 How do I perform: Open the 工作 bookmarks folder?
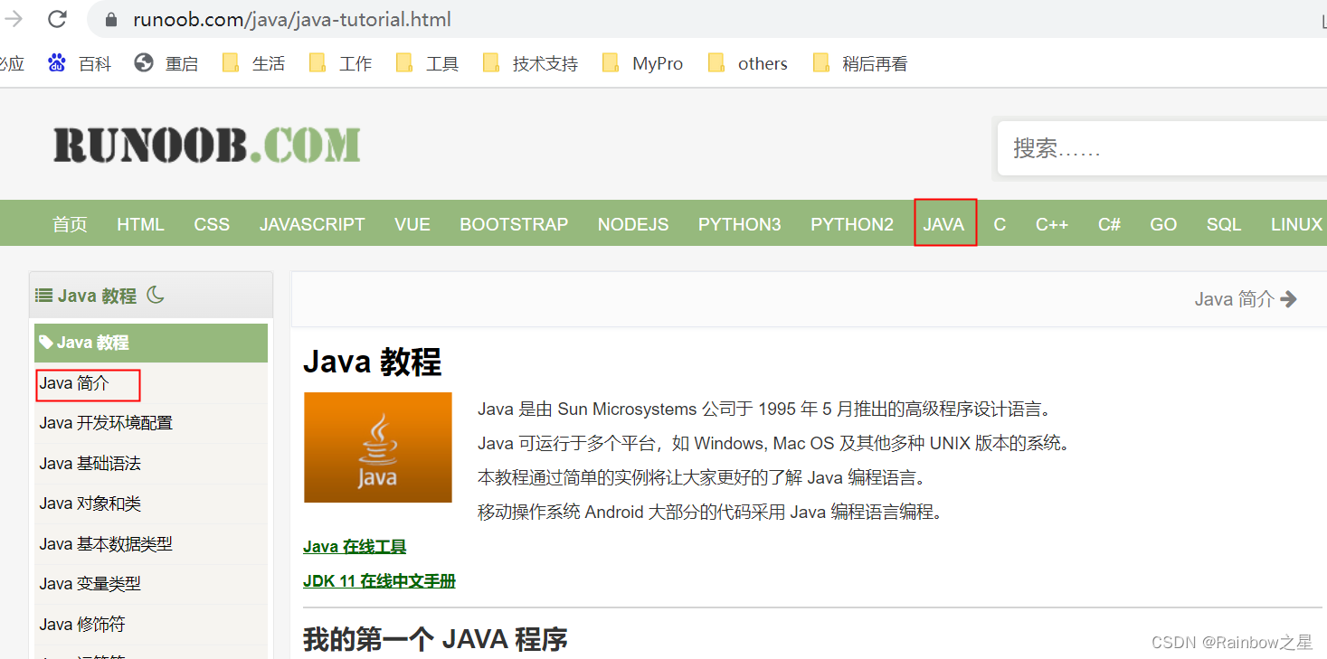[x=341, y=63]
